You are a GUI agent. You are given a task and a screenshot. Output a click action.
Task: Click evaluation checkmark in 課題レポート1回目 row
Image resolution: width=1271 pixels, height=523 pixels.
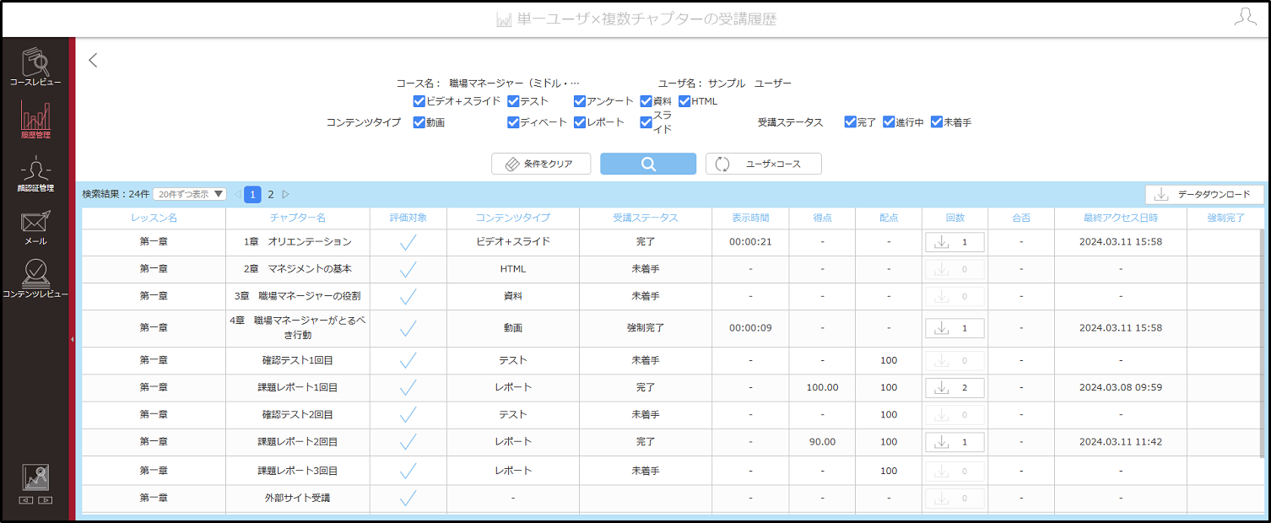point(408,387)
